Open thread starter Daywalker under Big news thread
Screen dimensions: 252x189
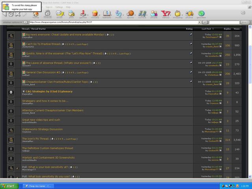pyautogui.click(x=27, y=37)
